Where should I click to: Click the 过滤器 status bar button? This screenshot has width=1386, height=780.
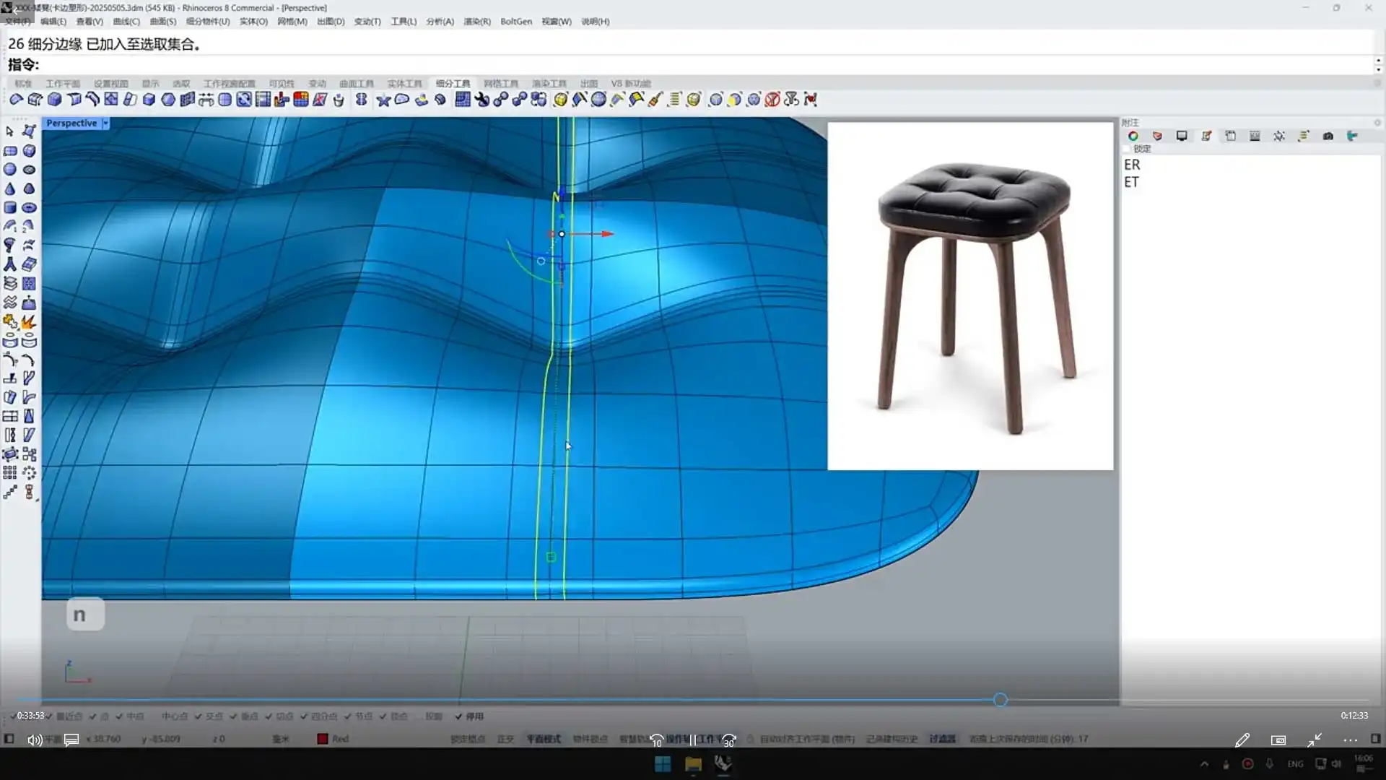[942, 739]
